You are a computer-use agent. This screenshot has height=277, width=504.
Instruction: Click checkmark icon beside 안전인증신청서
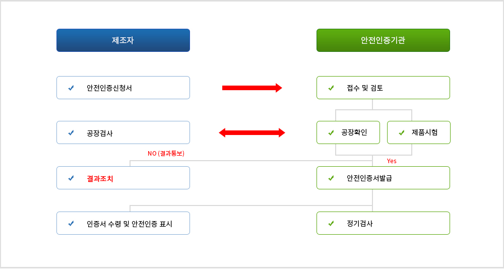click(71, 88)
